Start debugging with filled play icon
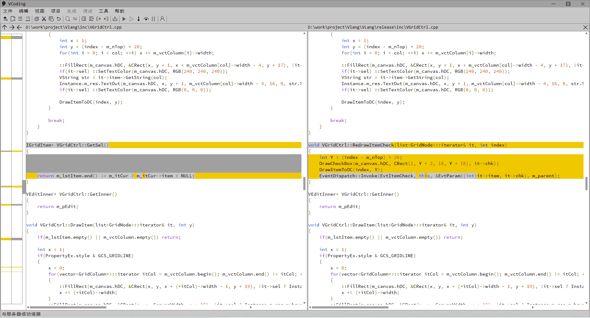The height and width of the screenshot is (318, 590). (x=124, y=19)
